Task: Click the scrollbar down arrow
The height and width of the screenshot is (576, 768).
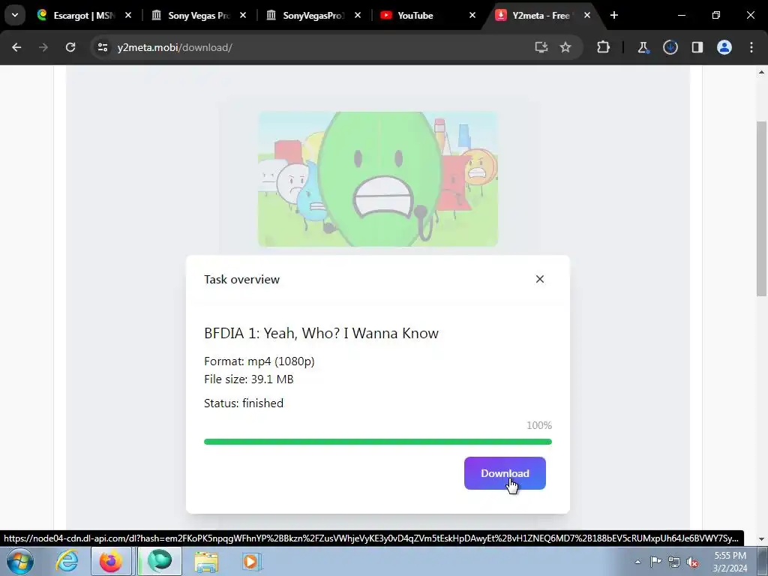Action: (762, 539)
